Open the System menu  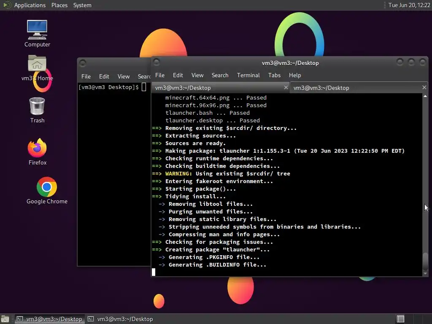click(x=82, y=5)
